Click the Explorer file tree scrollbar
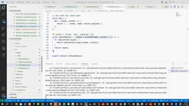Screen dimensions: 189x106 tap(42, 64)
